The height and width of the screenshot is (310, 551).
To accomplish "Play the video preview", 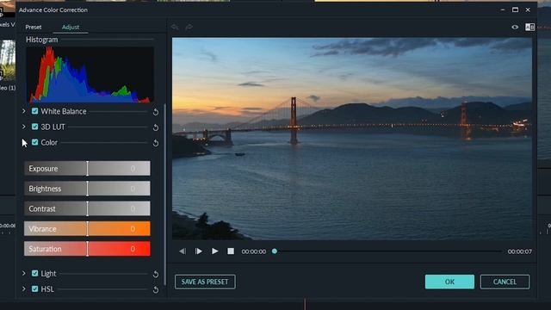I will click(x=214, y=251).
